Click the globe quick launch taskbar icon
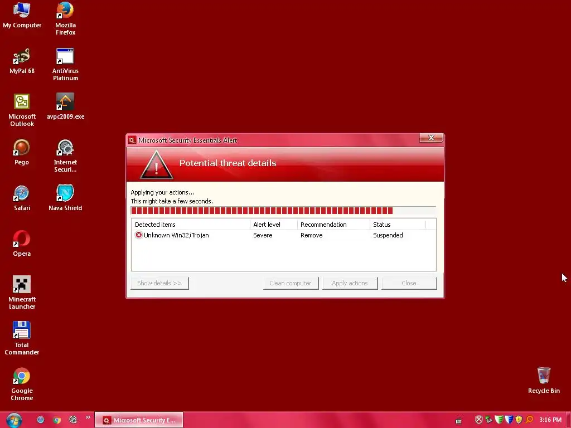Screen dimensions: 571x428 coord(40,420)
